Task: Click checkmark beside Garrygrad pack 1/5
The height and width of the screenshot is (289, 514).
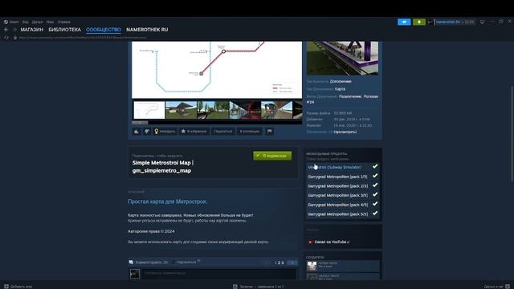Action: click(375, 176)
